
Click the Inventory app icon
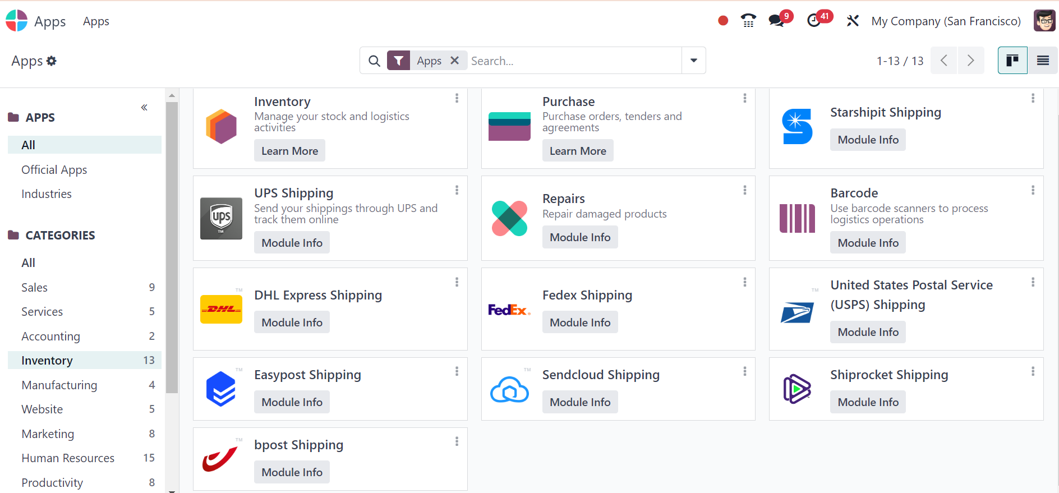click(x=222, y=127)
